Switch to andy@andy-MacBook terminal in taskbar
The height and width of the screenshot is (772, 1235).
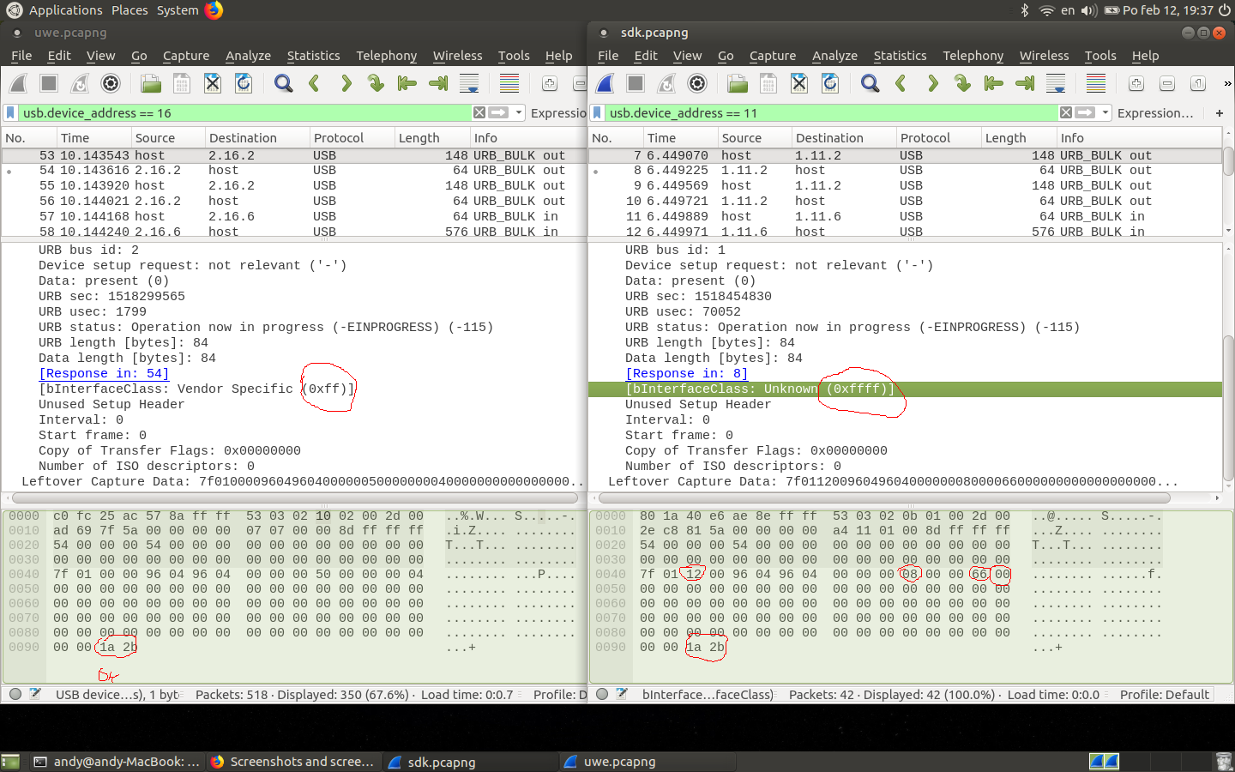point(117,761)
